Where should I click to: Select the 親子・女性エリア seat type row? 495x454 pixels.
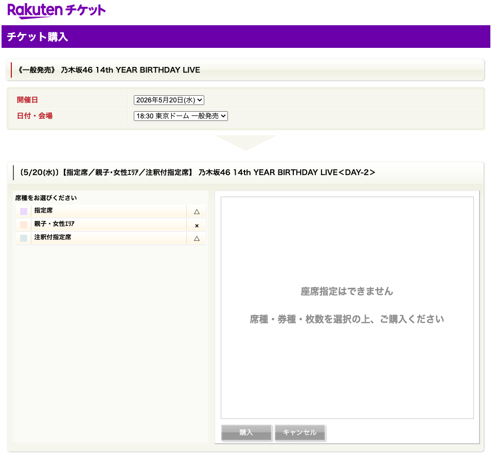pyautogui.click(x=111, y=225)
